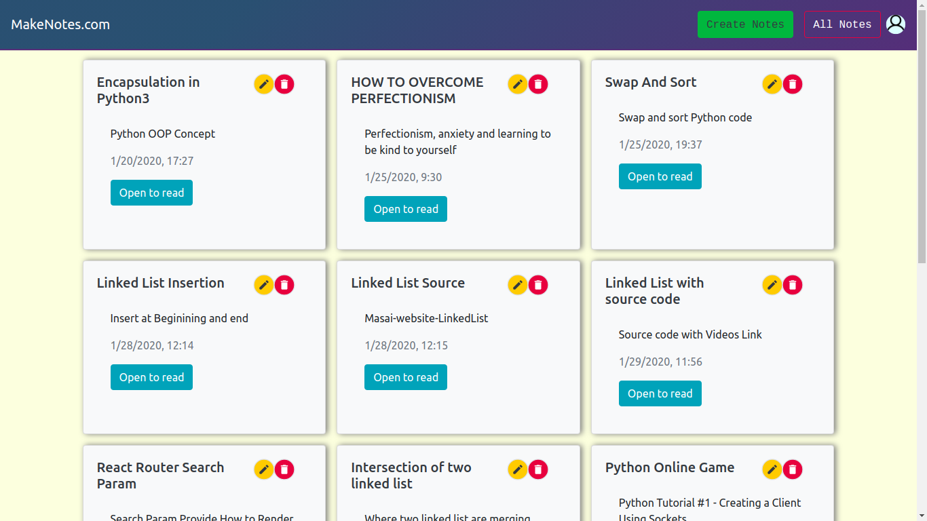Delete the Linked List Insertion note
This screenshot has height=521, width=927.
coord(284,285)
